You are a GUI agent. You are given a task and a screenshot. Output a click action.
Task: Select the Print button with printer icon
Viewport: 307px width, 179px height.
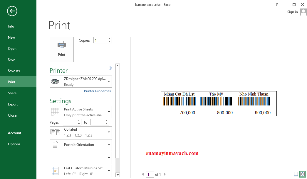coord(61,49)
